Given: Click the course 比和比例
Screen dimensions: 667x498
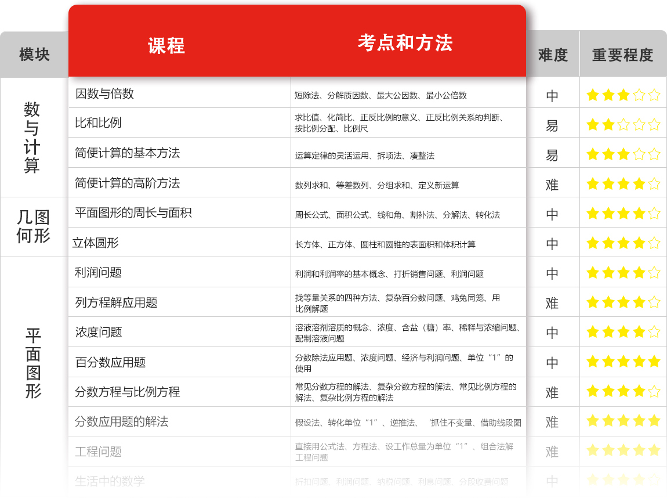Looking at the screenshot, I should click(x=98, y=123).
